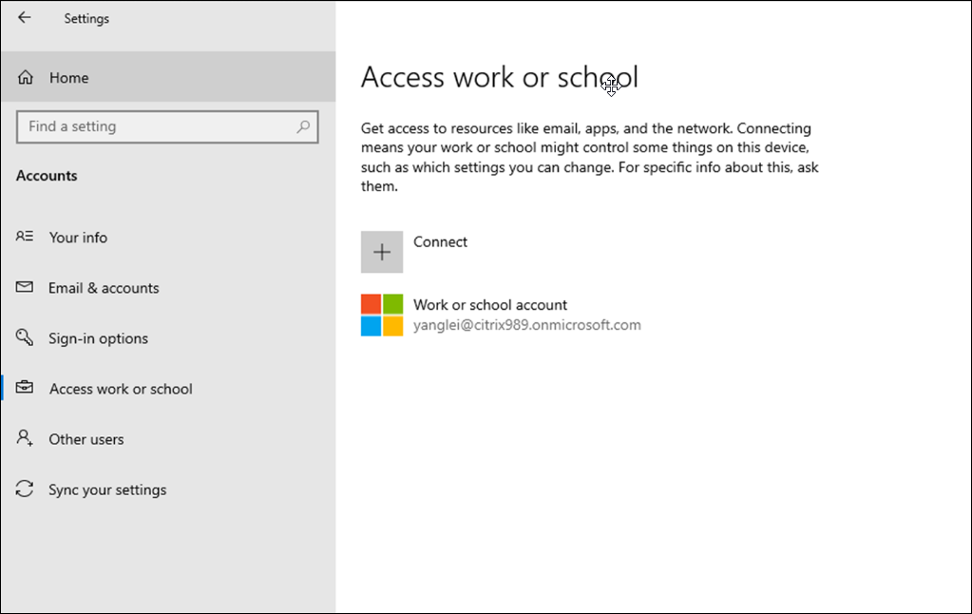This screenshot has height=614, width=972.
Task: Click the Sign-in options key icon
Action: (x=26, y=338)
